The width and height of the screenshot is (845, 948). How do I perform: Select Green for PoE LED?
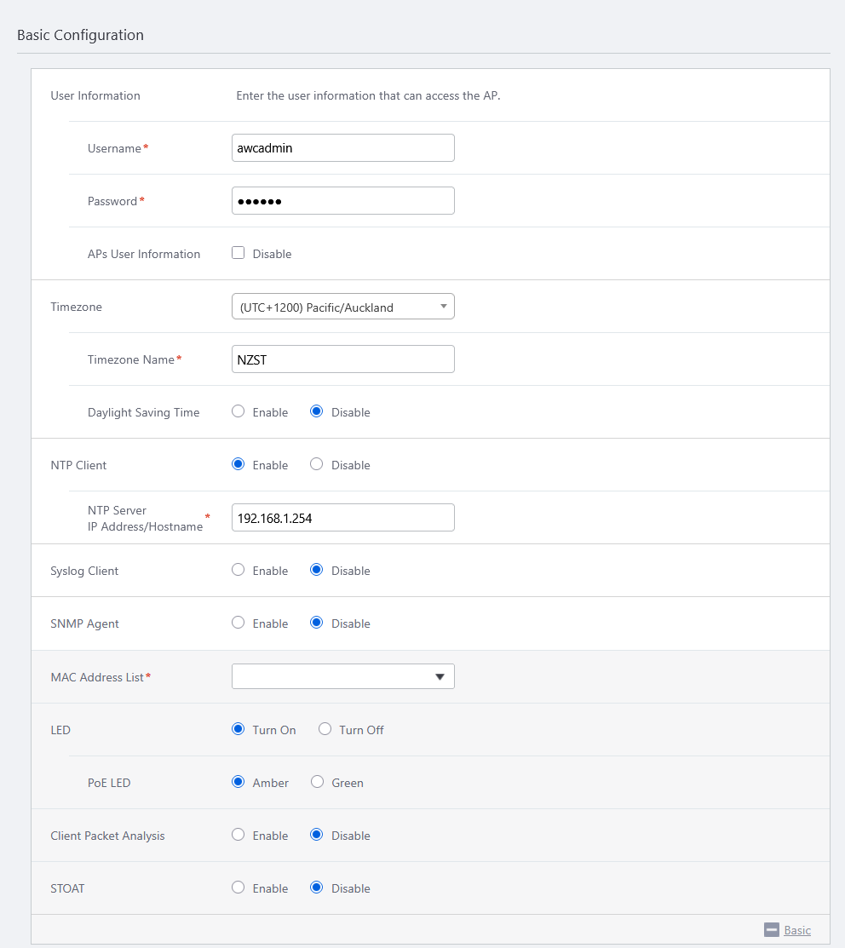[317, 783]
